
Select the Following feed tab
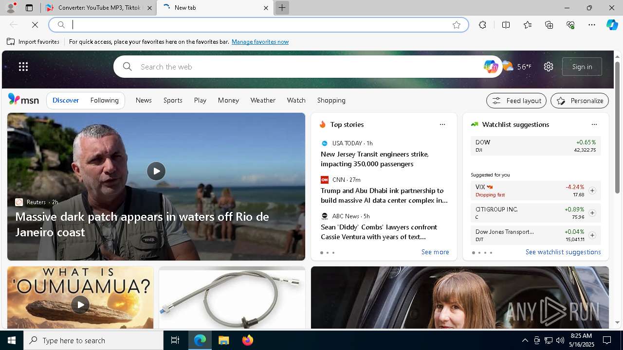pos(104,100)
